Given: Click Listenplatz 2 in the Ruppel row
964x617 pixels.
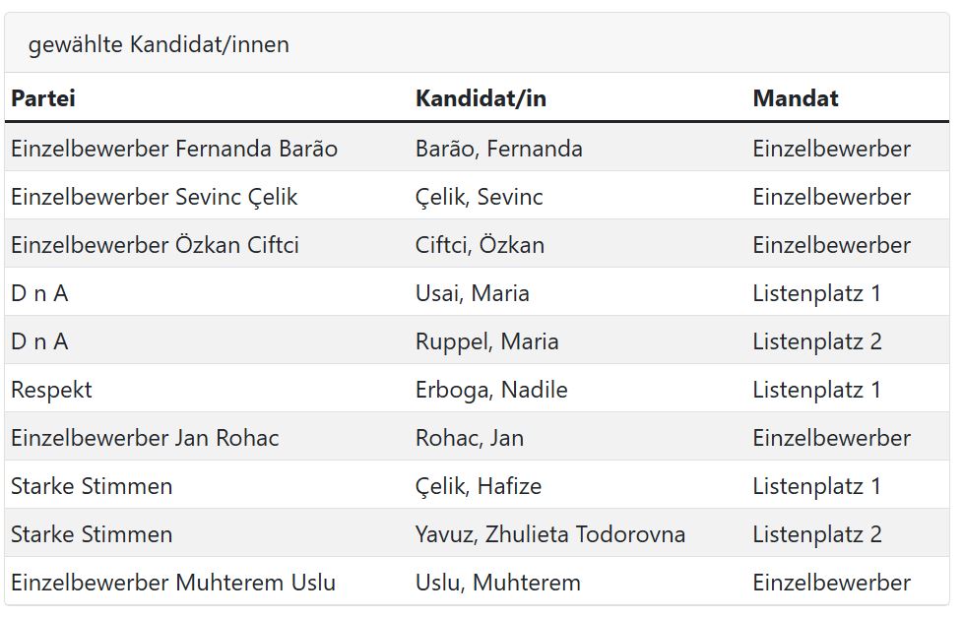Looking at the screenshot, I should click(817, 341).
